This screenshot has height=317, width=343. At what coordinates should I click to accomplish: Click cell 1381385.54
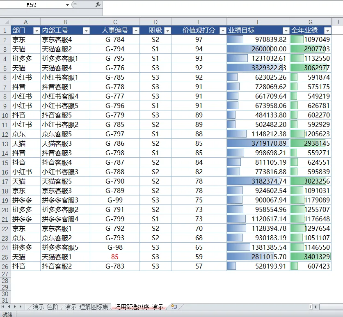point(258,247)
